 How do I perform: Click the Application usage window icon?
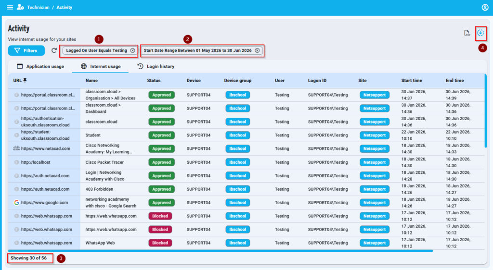[x=20, y=66]
